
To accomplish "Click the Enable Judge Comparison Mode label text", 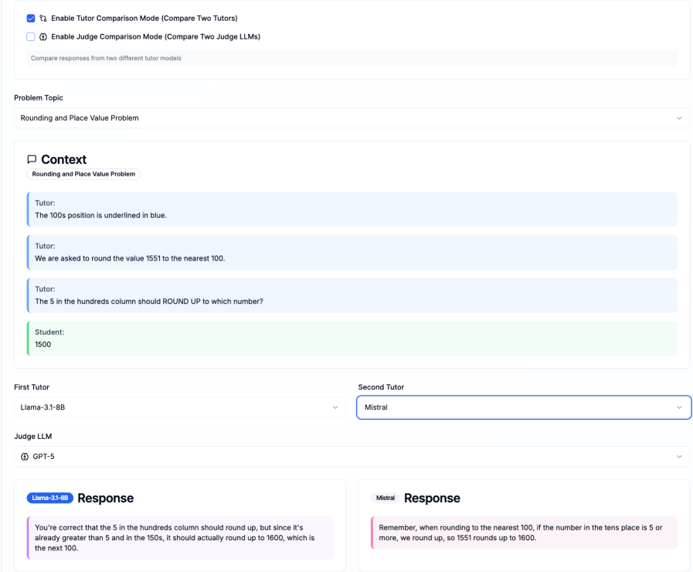I will (x=155, y=36).
